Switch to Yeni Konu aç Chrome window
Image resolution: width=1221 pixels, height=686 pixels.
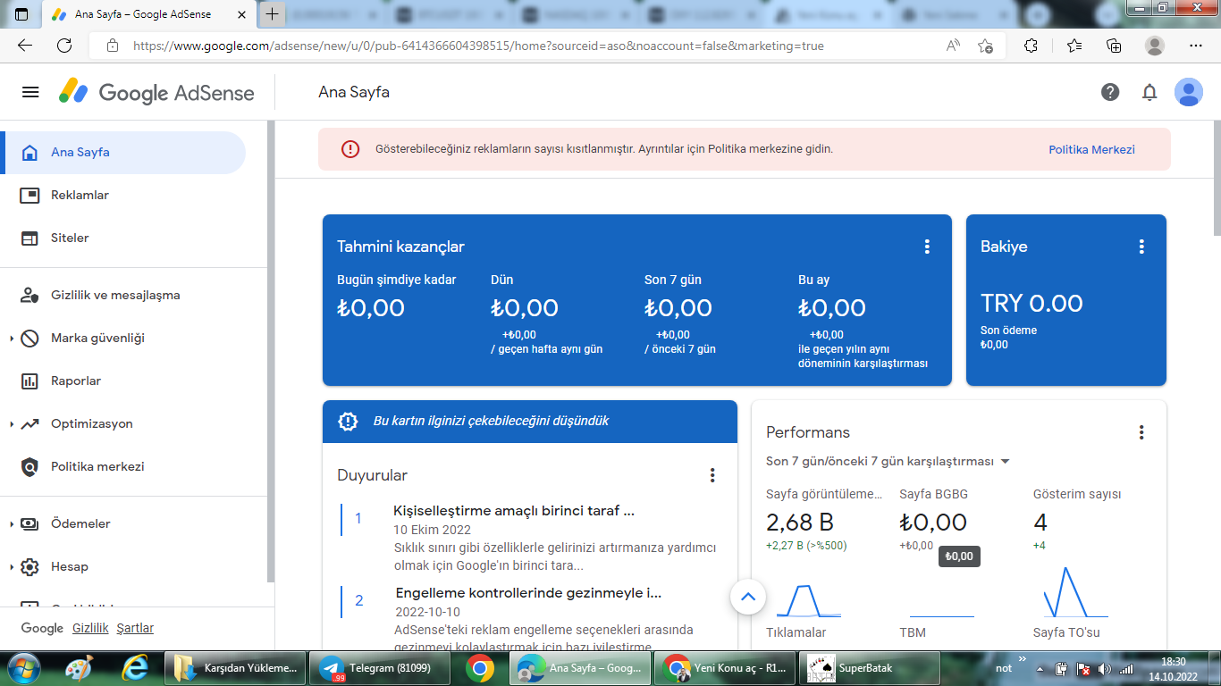[x=725, y=668]
